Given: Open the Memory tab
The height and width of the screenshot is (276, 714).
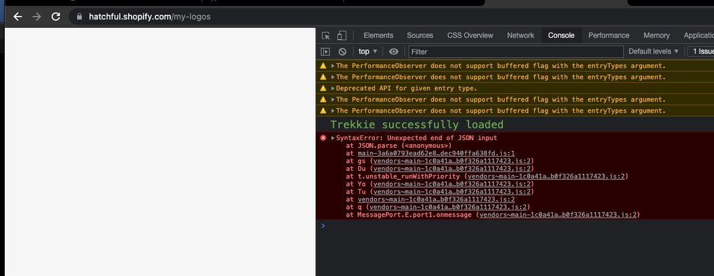Looking at the screenshot, I should 656,36.
